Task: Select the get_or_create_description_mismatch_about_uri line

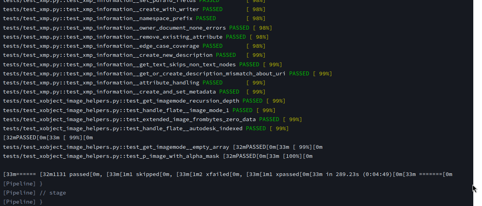Action: [167, 74]
